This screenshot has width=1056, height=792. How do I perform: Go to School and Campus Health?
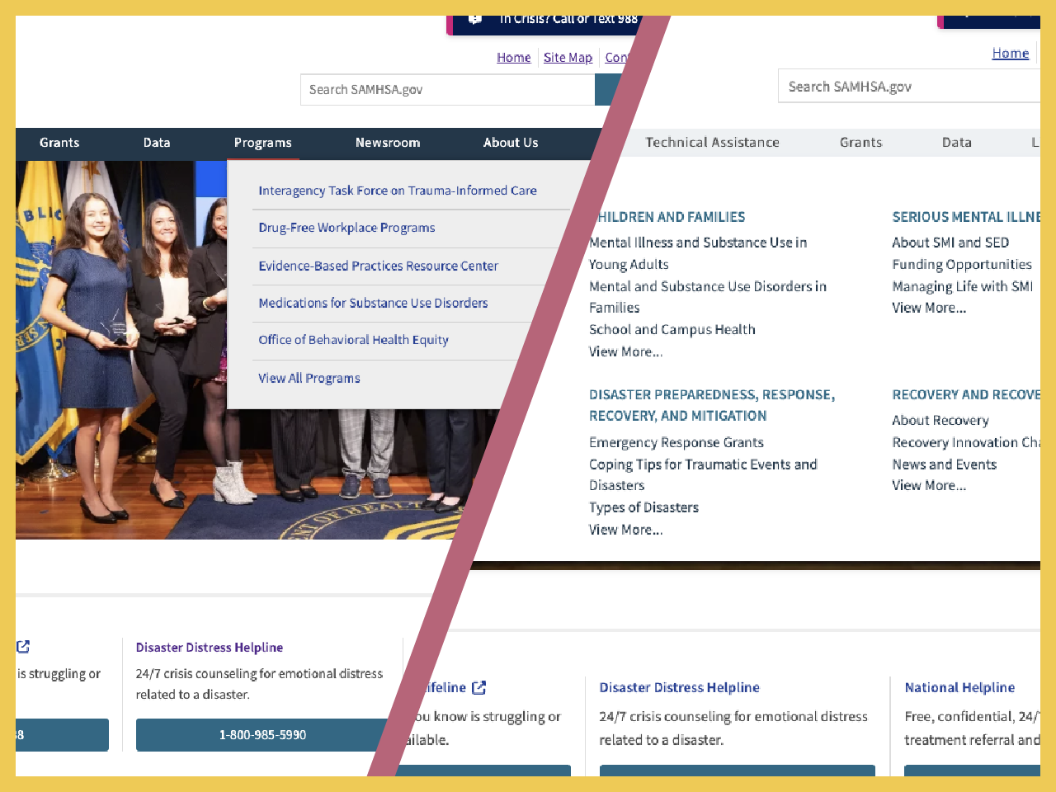click(x=672, y=329)
